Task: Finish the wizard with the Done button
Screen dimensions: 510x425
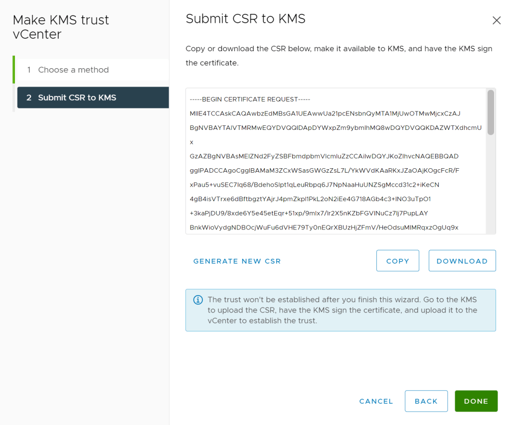Action: tap(476, 401)
